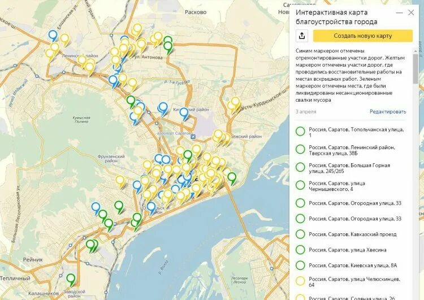Click green circle icon beside улица Хвесина

pyautogui.click(x=300, y=250)
